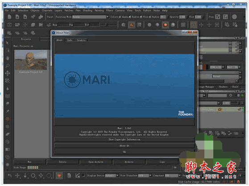This screenshot has height=186, width=249.
Task: Toggle the Colors checkbox in Painting toolbar
Action: pyautogui.click(x=120, y=17)
